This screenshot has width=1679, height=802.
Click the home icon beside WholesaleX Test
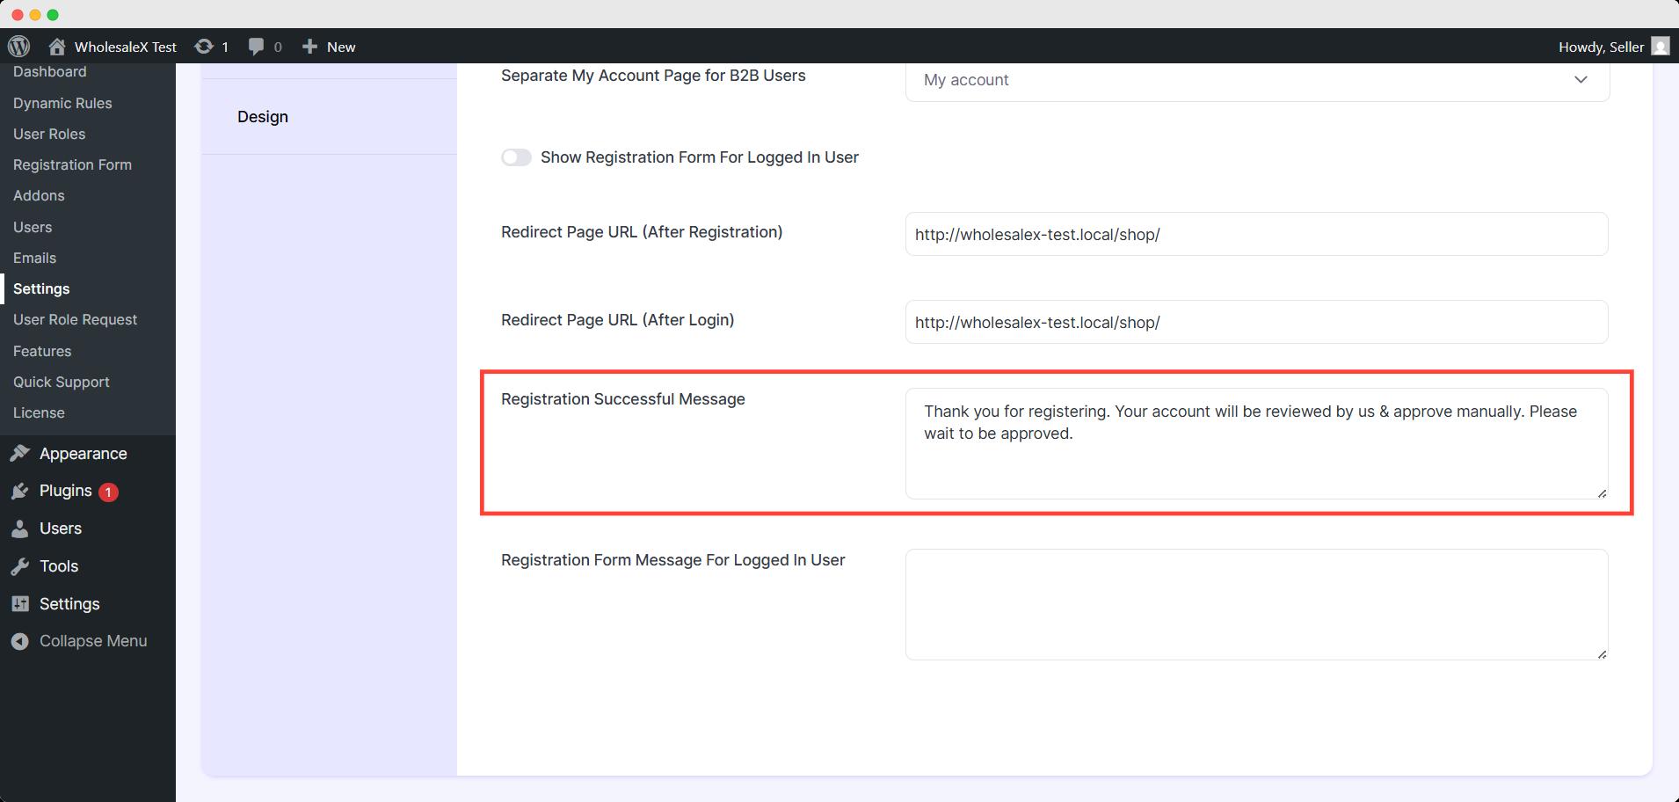pyautogui.click(x=57, y=47)
